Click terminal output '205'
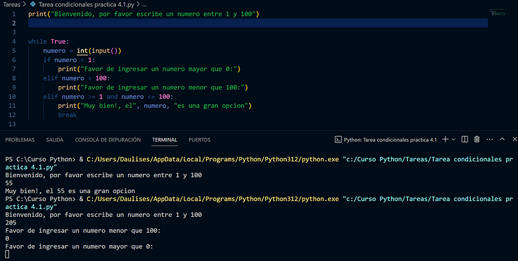 11,223
